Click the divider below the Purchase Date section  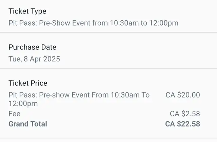click(108, 68)
